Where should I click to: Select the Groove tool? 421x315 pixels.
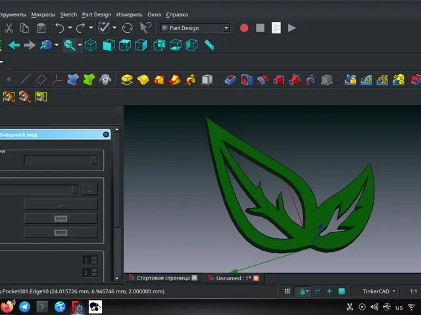262,79
